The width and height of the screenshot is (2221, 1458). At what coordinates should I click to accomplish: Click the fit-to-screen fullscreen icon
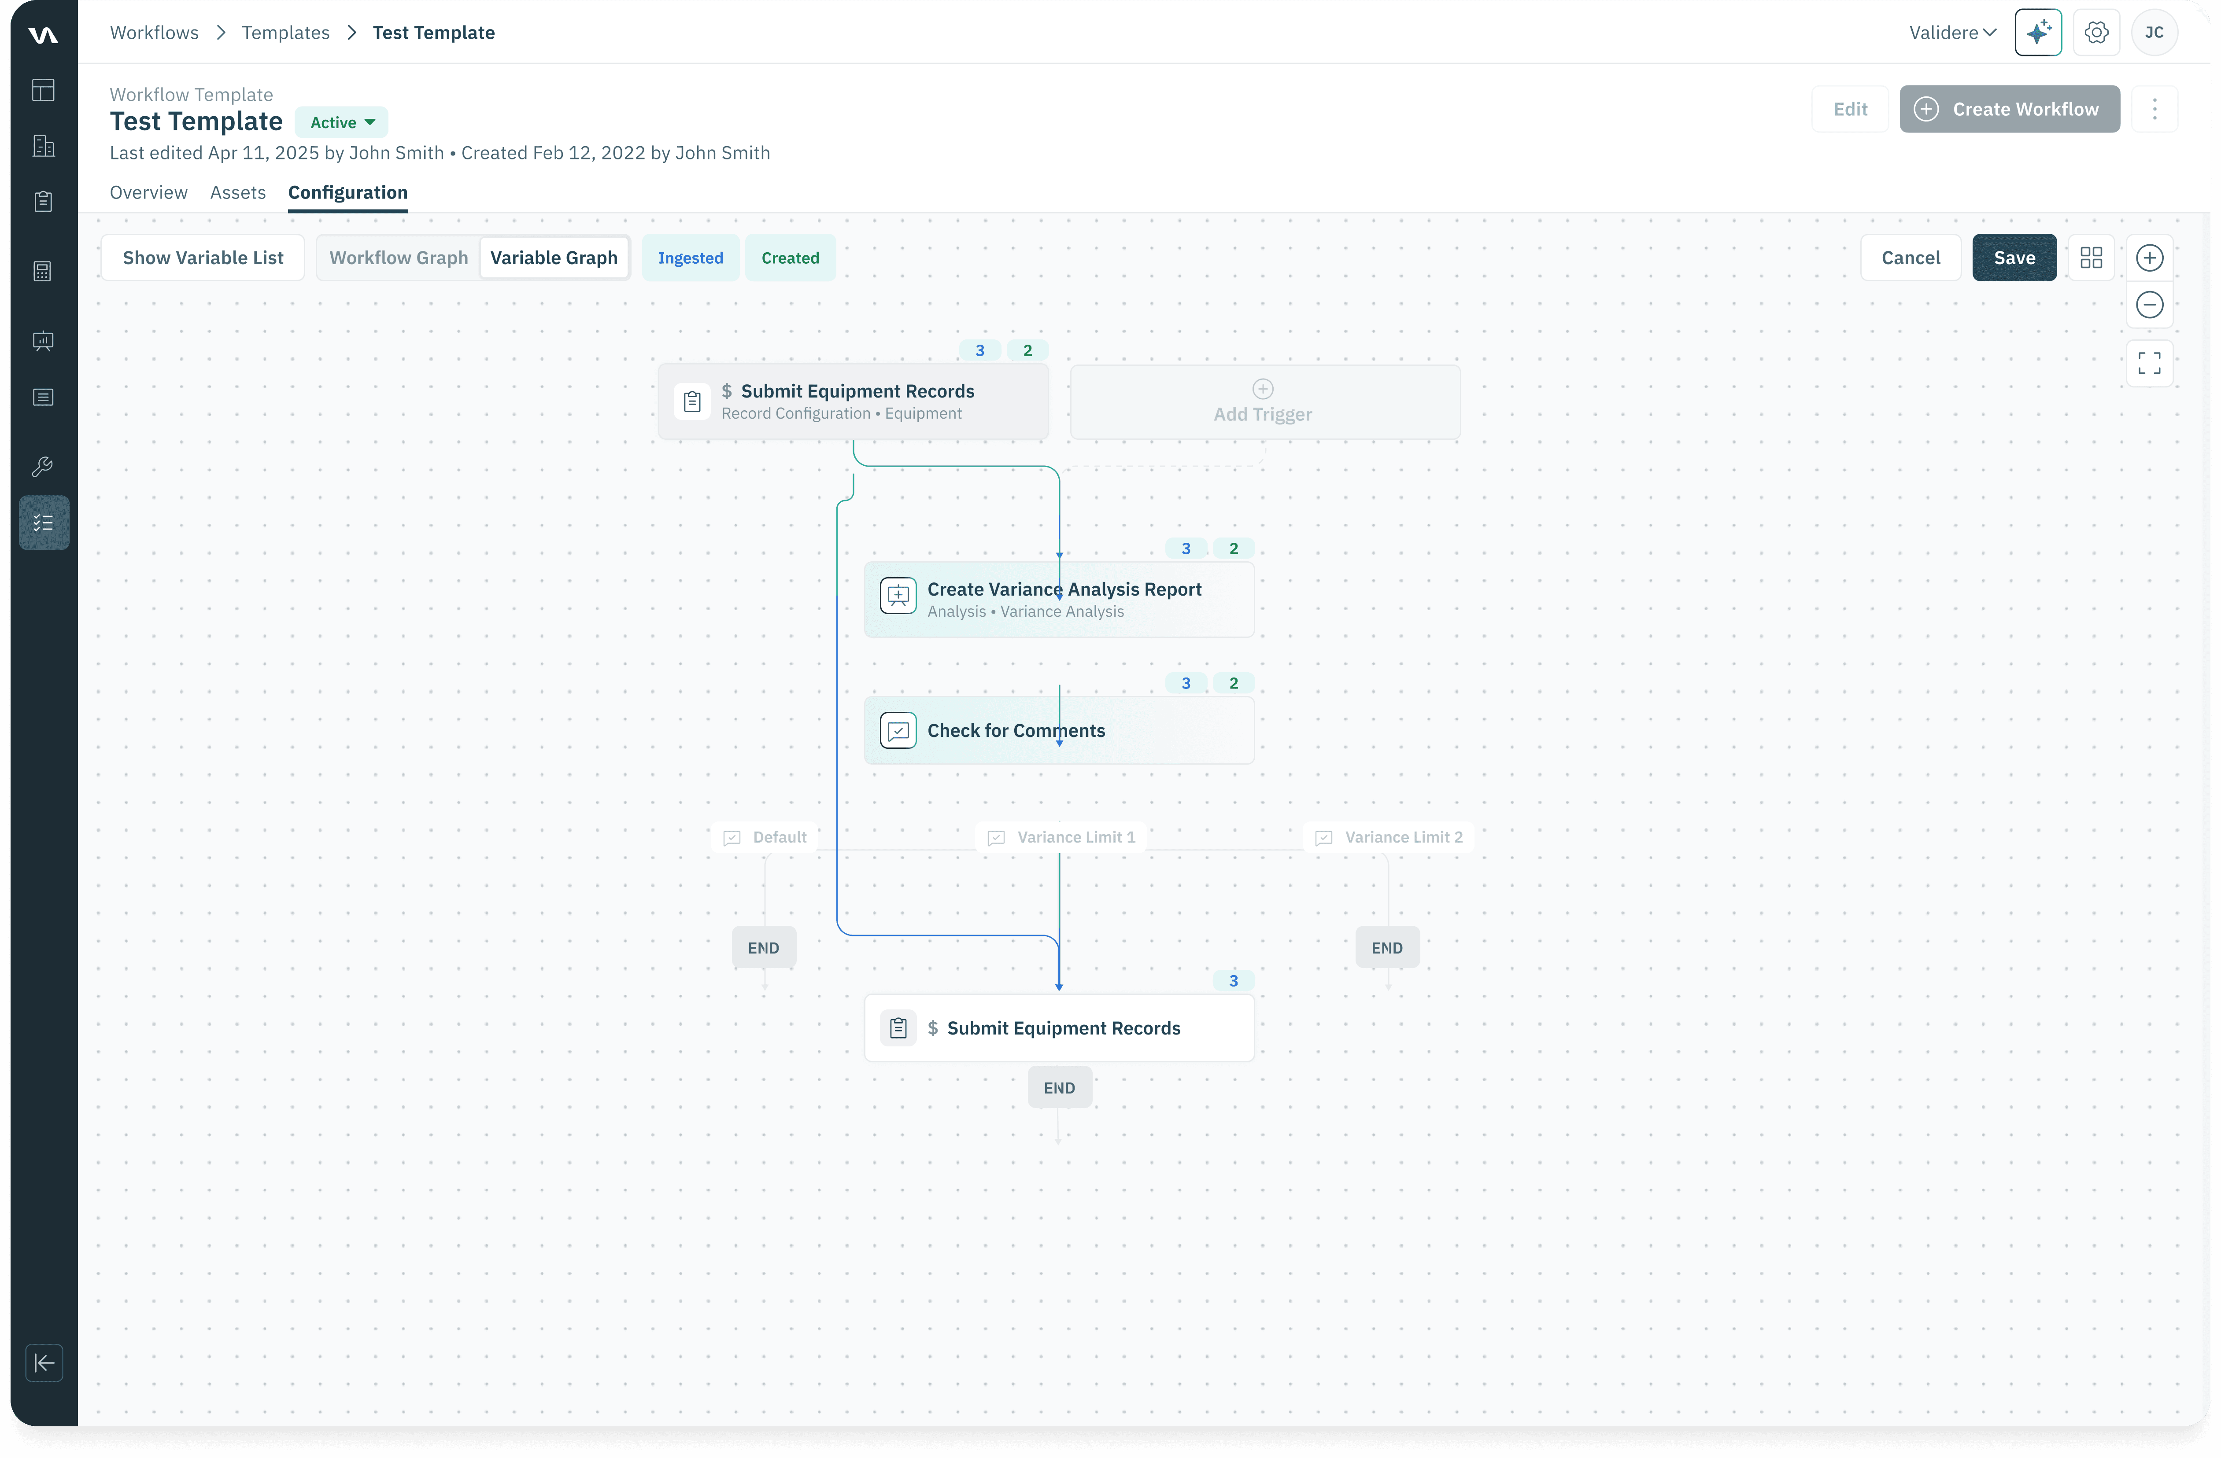[x=2149, y=363]
